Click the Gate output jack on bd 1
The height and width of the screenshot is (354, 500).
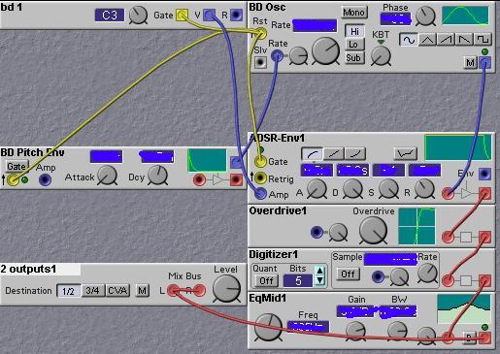pyautogui.click(x=182, y=15)
